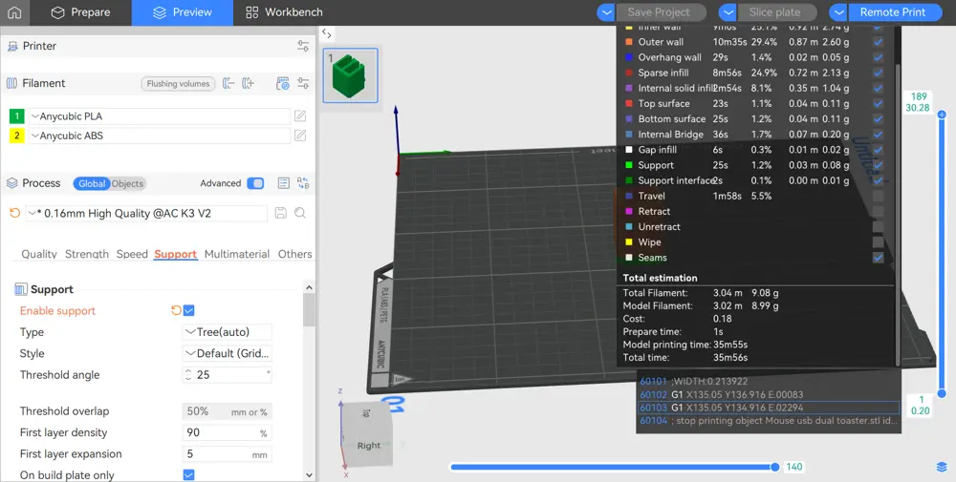This screenshot has width=956, height=482.
Task: Hide Outer wall in preview
Action: coord(878,42)
